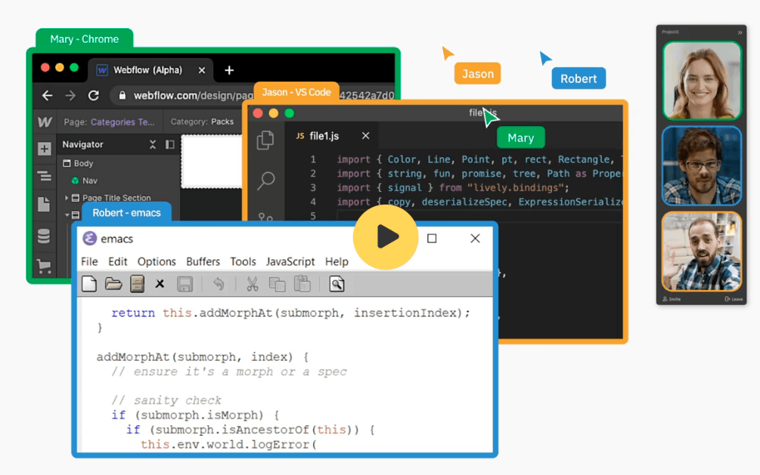The width and height of the screenshot is (760, 475).
Task: Create a new file in emacs toolbar
Action: coord(89,284)
